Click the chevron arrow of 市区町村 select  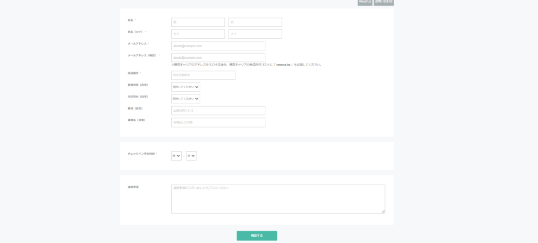pos(196,99)
